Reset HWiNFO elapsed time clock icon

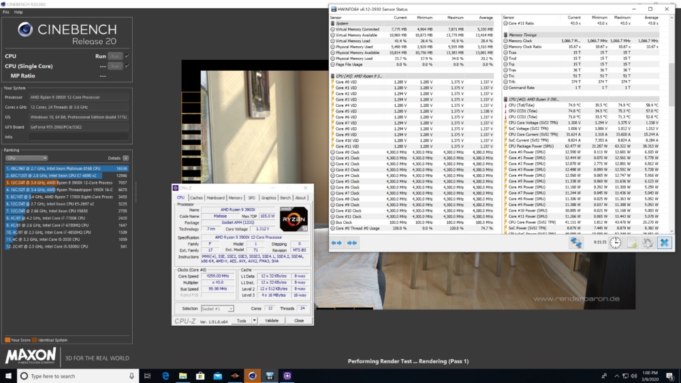pyautogui.click(x=616, y=243)
